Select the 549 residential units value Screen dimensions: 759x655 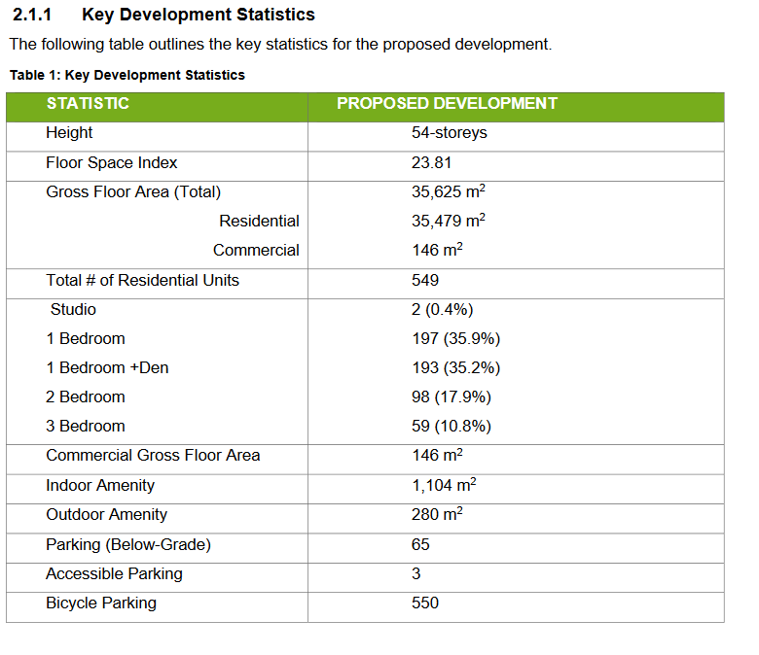(x=425, y=280)
